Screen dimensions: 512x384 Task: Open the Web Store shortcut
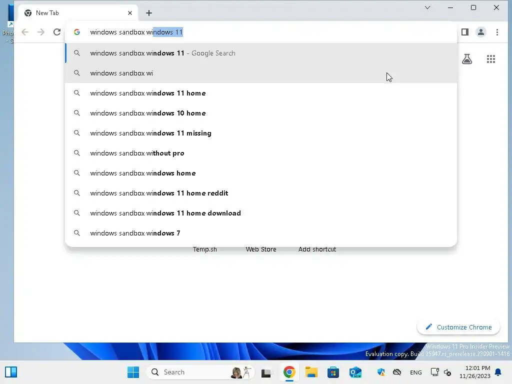(x=261, y=249)
